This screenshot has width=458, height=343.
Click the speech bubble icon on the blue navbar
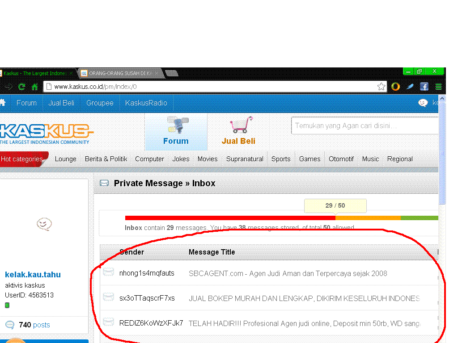pyautogui.click(x=423, y=103)
